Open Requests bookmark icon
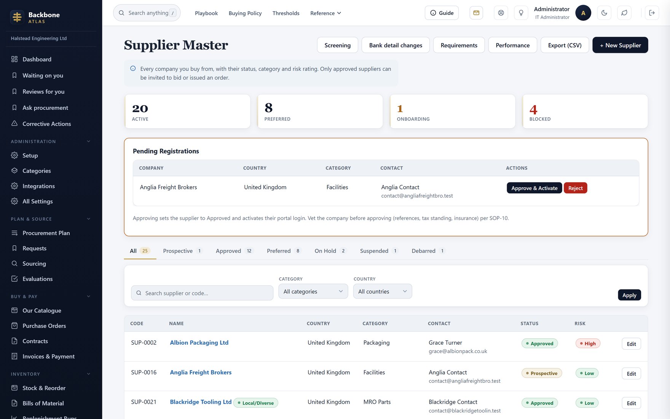Screen dimensions: 670x419 pos(14,248)
